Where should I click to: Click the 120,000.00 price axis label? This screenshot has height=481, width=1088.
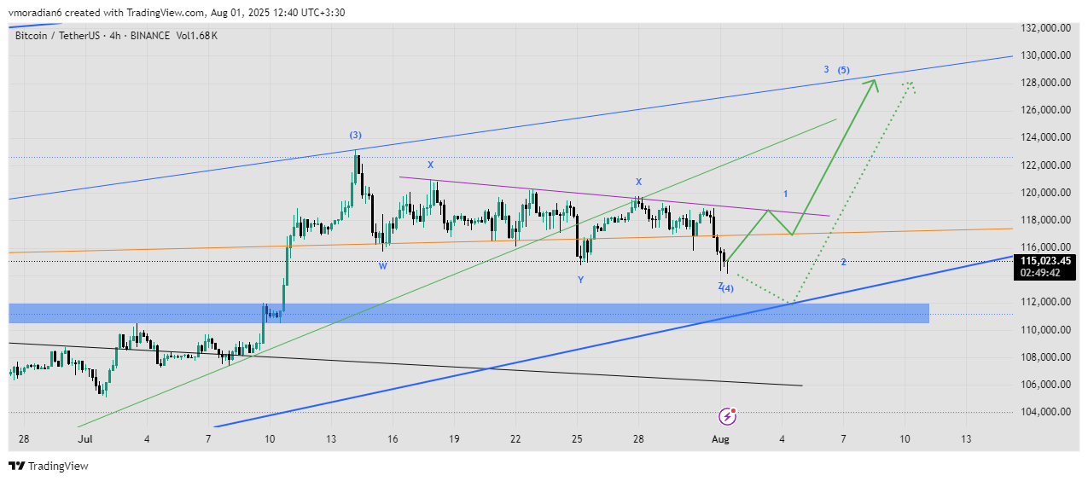click(x=1045, y=193)
